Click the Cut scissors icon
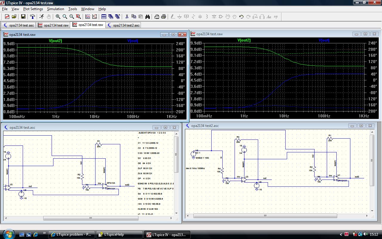Viewport: 382px width, 239px height. pyautogui.click(x=127, y=17)
